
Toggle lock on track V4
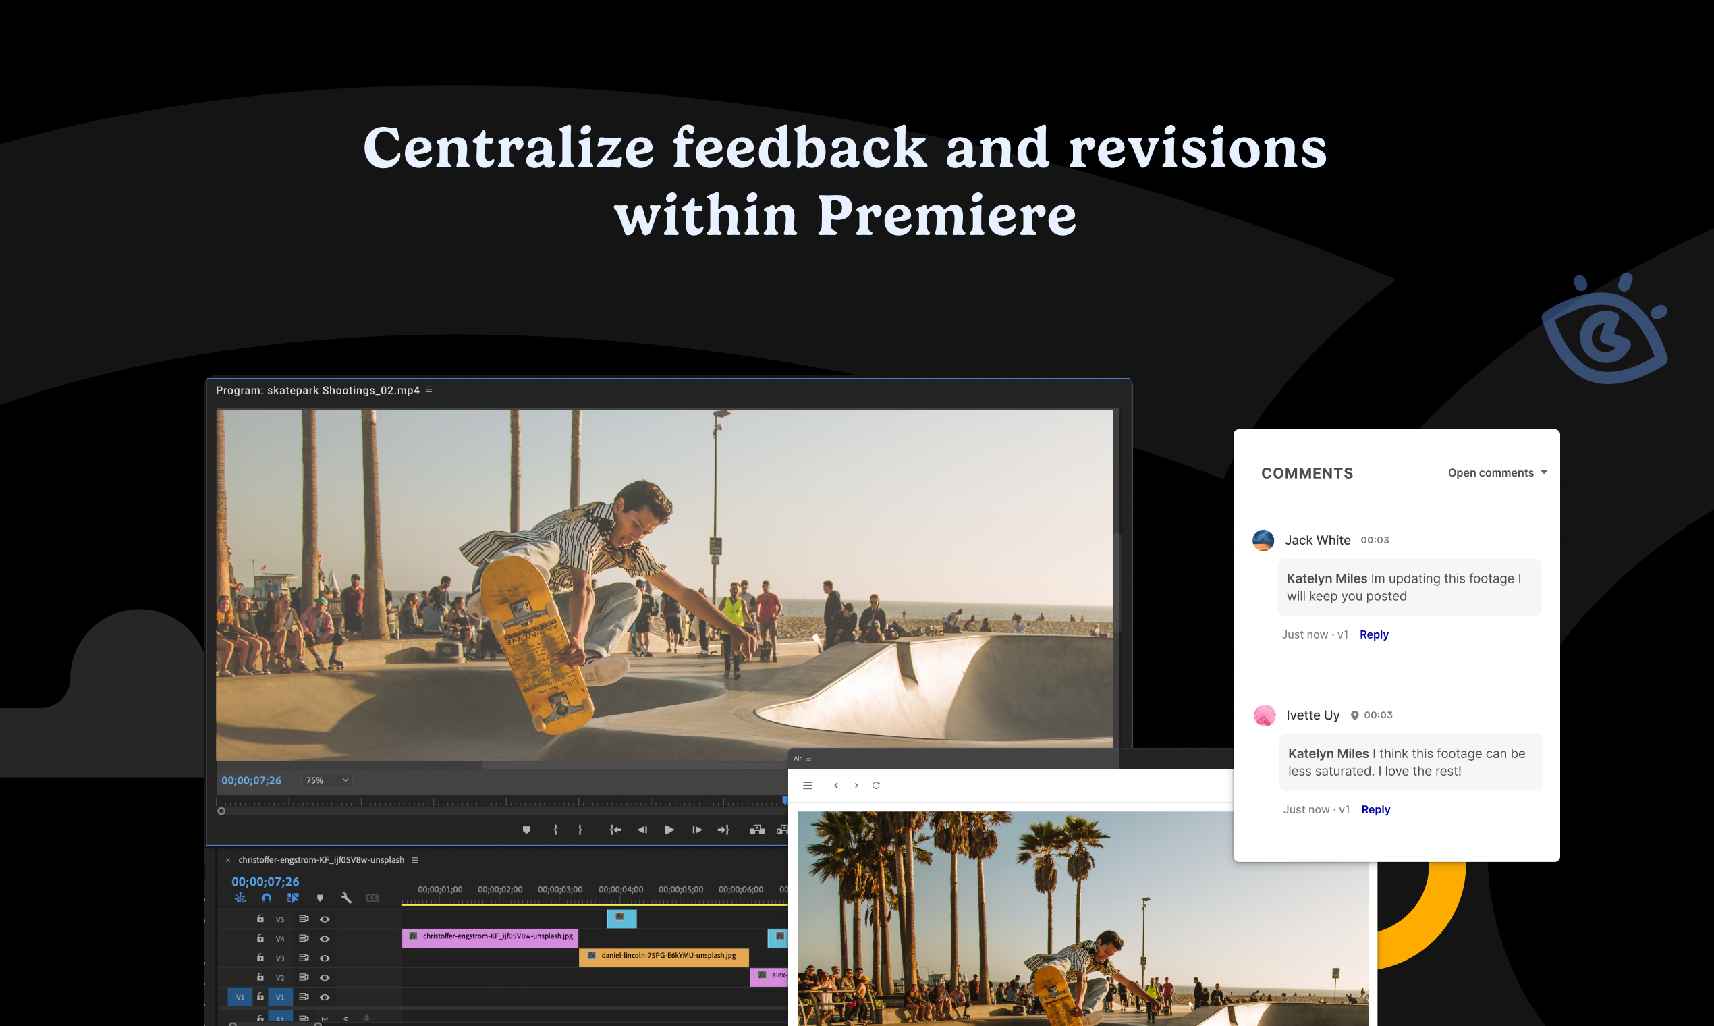click(260, 938)
